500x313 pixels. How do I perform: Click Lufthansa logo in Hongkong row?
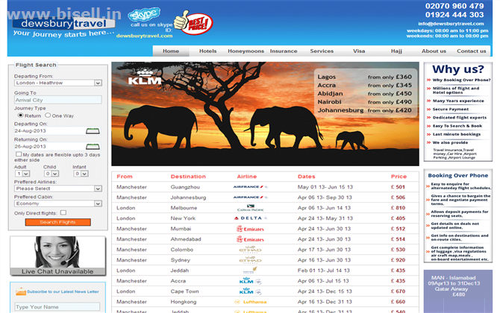click(x=250, y=302)
